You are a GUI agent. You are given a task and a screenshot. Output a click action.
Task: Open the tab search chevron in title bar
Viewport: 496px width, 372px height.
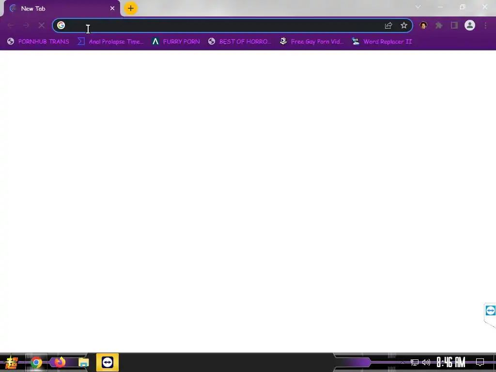(418, 7)
